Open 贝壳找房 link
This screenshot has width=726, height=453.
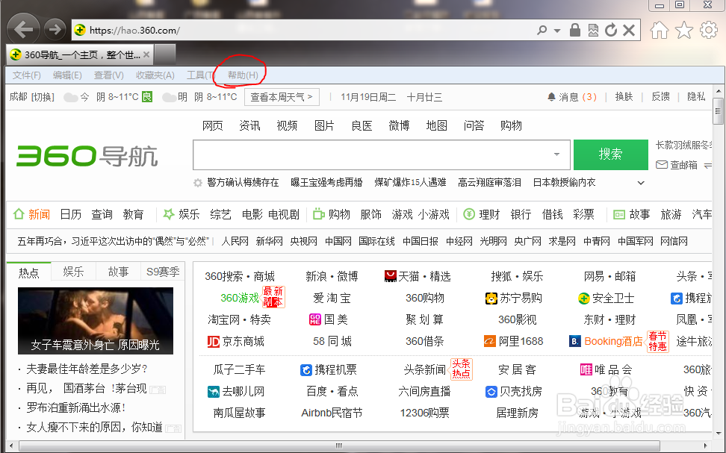point(513,392)
